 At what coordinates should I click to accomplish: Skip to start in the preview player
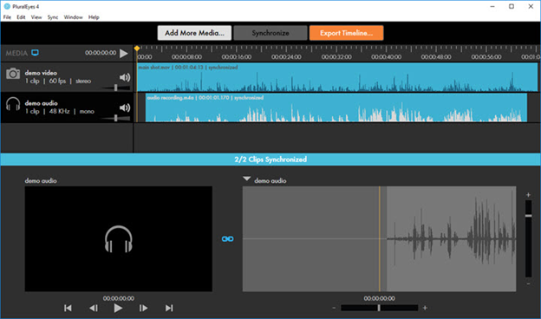tap(68, 308)
